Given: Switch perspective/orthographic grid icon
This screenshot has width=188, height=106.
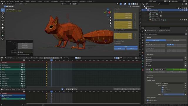Looking at the screenshot, I should click(x=110, y=26).
